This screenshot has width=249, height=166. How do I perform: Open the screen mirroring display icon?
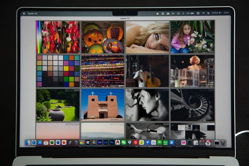[x=178, y=13]
